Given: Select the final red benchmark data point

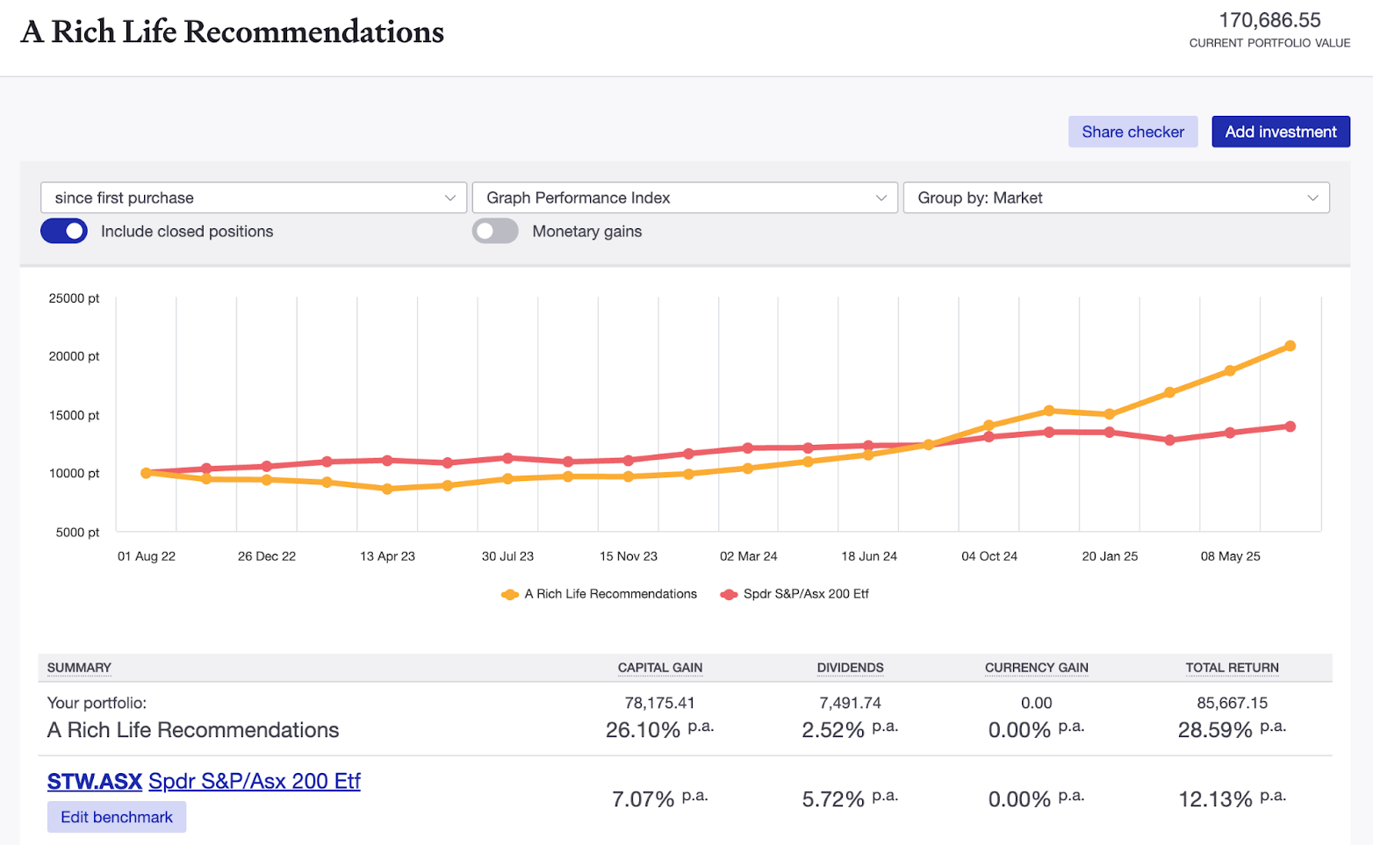Looking at the screenshot, I should (x=1290, y=426).
